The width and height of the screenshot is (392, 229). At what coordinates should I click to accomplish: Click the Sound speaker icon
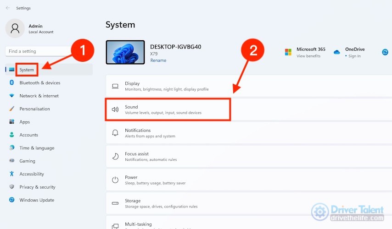115,109
